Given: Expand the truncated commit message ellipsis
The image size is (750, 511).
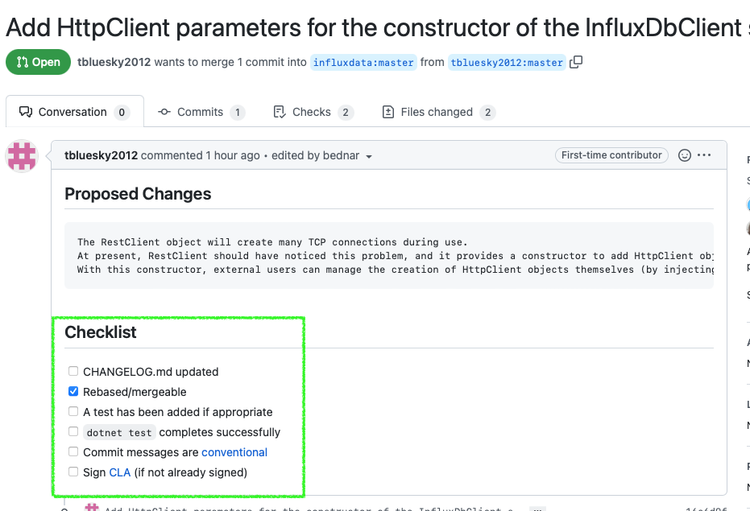Looking at the screenshot, I should [x=537, y=509].
